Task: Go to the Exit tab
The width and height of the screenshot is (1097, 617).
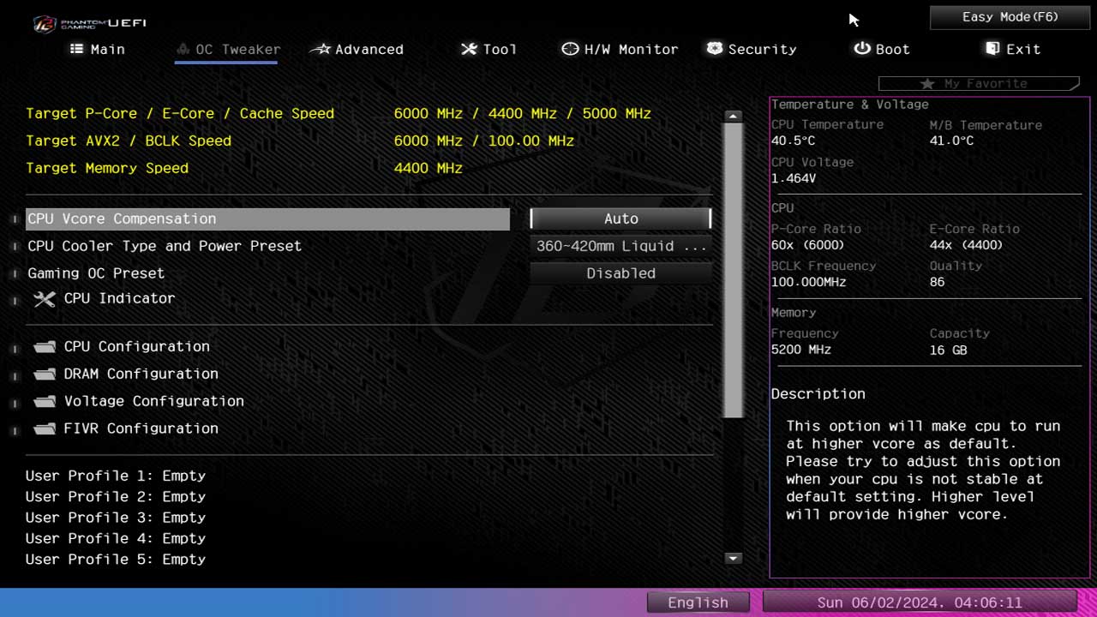Action: click(x=1012, y=50)
